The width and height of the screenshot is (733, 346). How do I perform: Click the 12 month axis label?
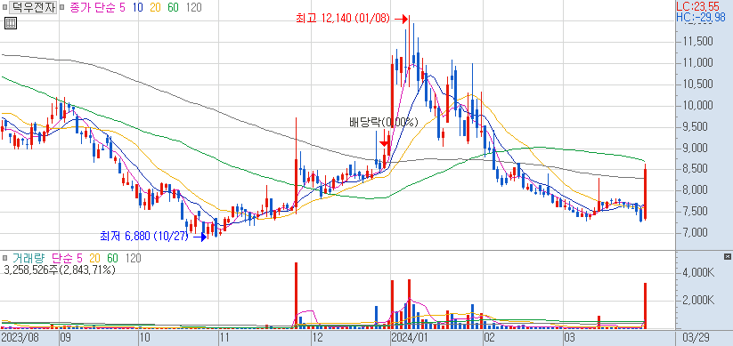[317, 337]
